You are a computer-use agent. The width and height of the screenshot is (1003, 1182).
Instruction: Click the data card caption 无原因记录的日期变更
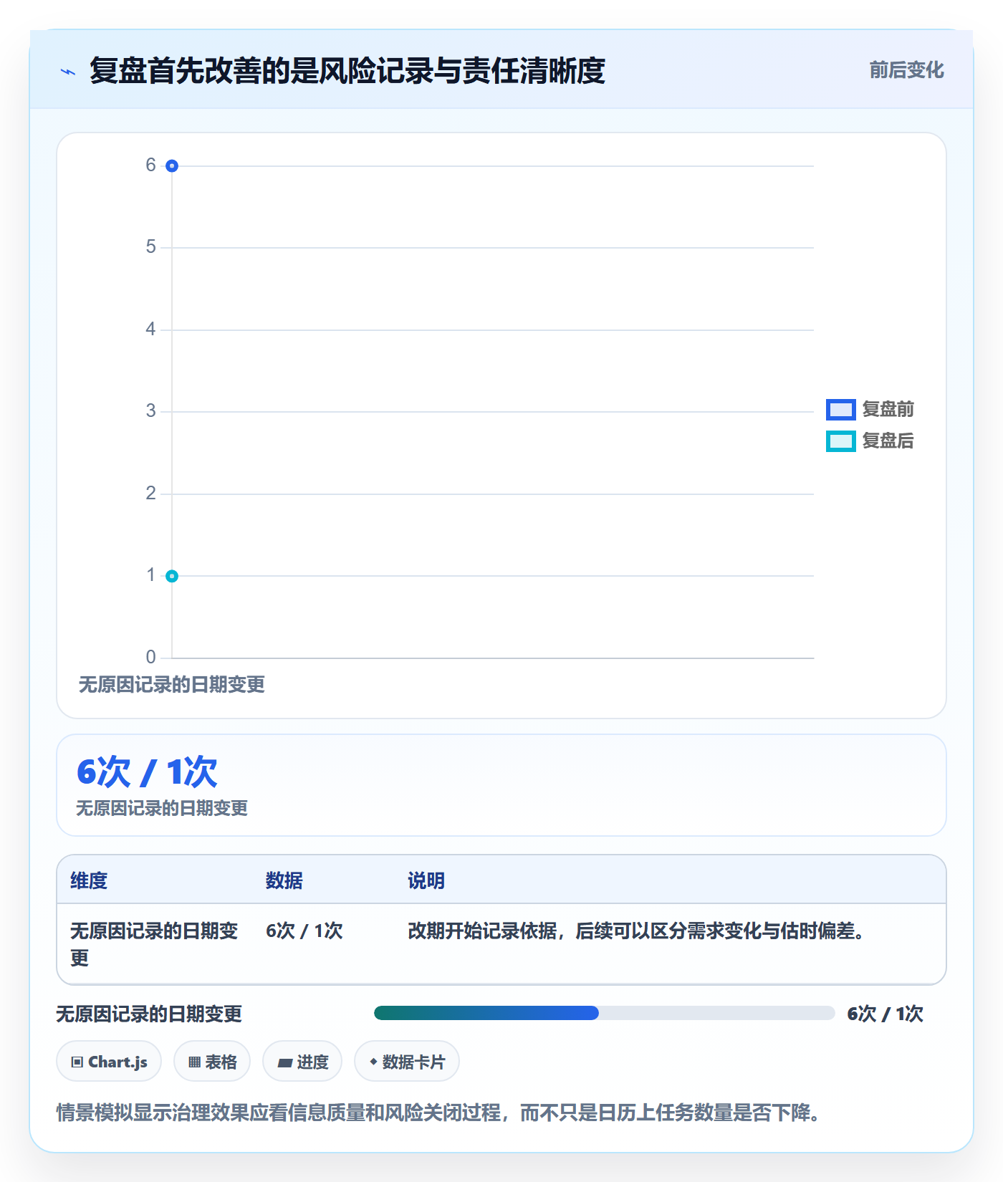click(162, 809)
